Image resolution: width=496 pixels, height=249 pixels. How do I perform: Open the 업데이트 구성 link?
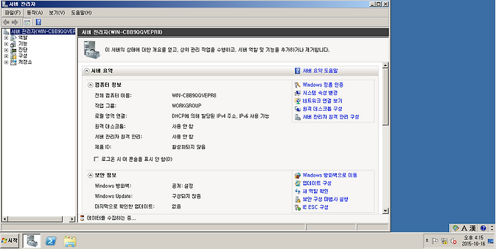tap(317, 183)
